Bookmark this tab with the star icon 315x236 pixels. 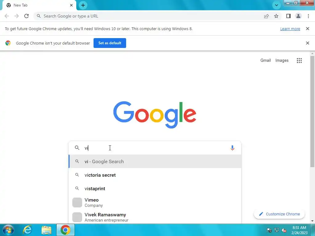tap(276, 16)
